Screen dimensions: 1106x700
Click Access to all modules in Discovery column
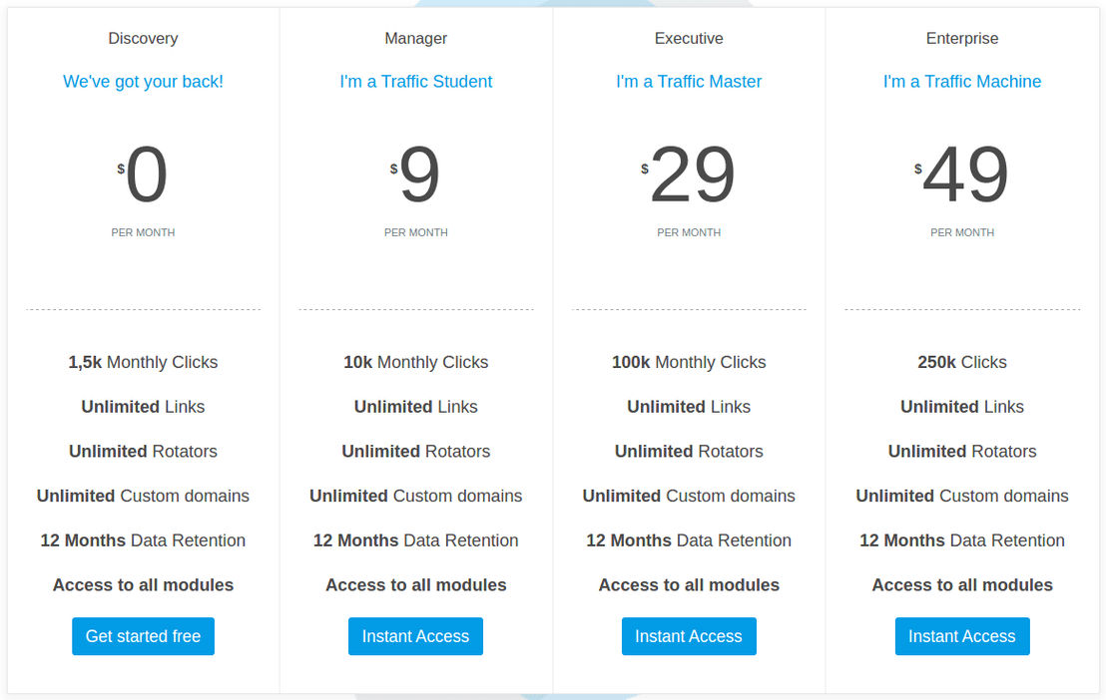pos(143,585)
